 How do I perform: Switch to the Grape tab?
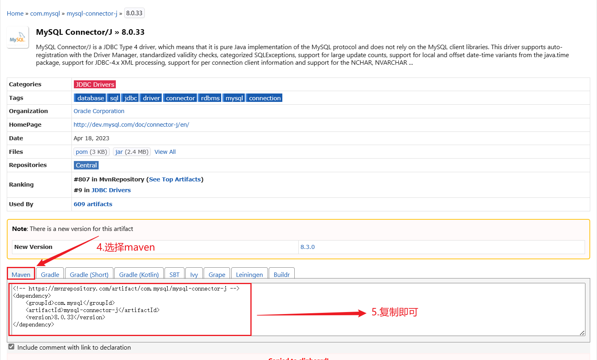(217, 274)
